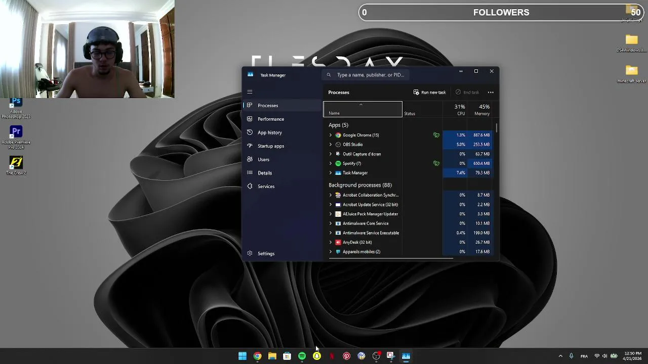Expand the OBS Studio process row

[x=331, y=145]
